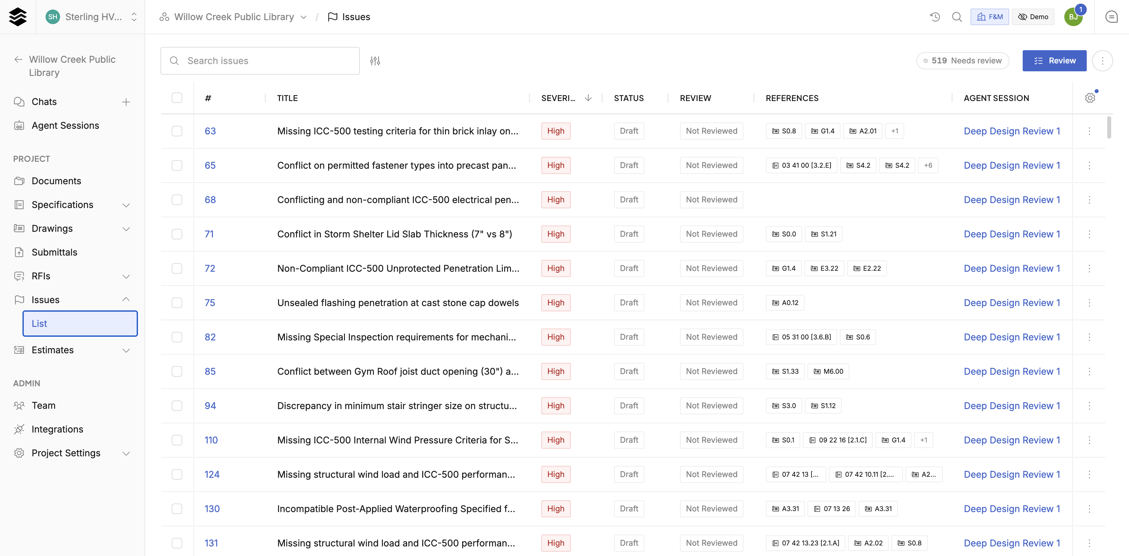The width and height of the screenshot is (1129, 556).
Task: Click the Demo button
Action: pos(1032,17)
